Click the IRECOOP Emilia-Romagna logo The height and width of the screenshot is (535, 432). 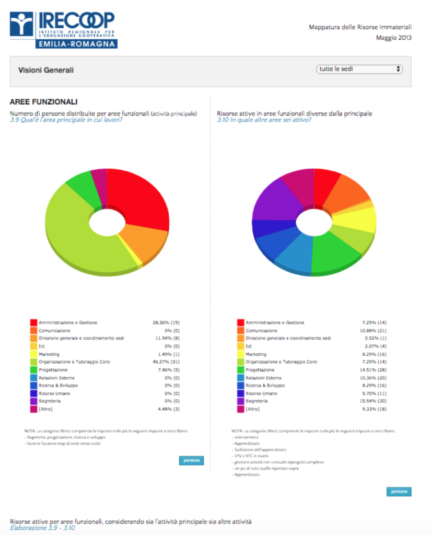coord(63,30)
